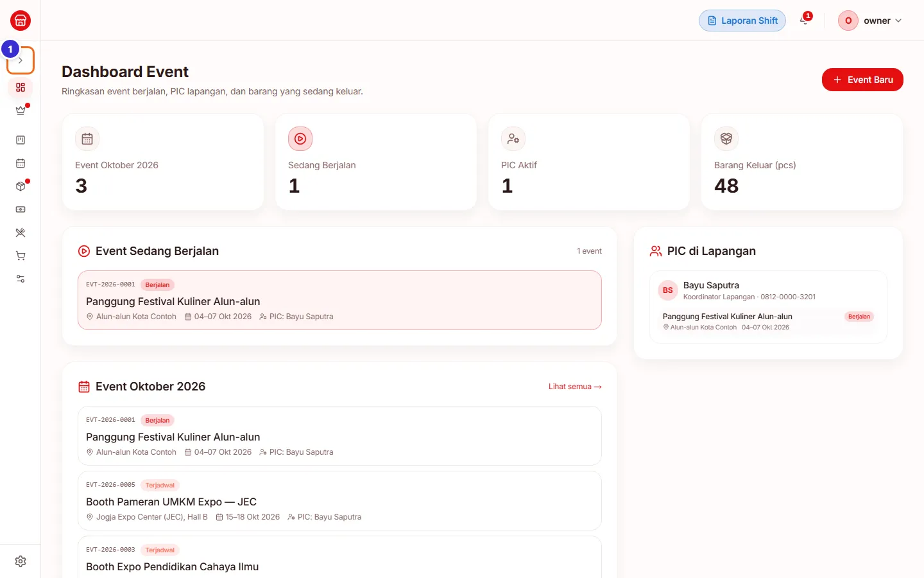This screenshot has width=924, height=578.
Task: Follow the Lihat semua link
Action: pyautogui.click(x=575, y=387)
